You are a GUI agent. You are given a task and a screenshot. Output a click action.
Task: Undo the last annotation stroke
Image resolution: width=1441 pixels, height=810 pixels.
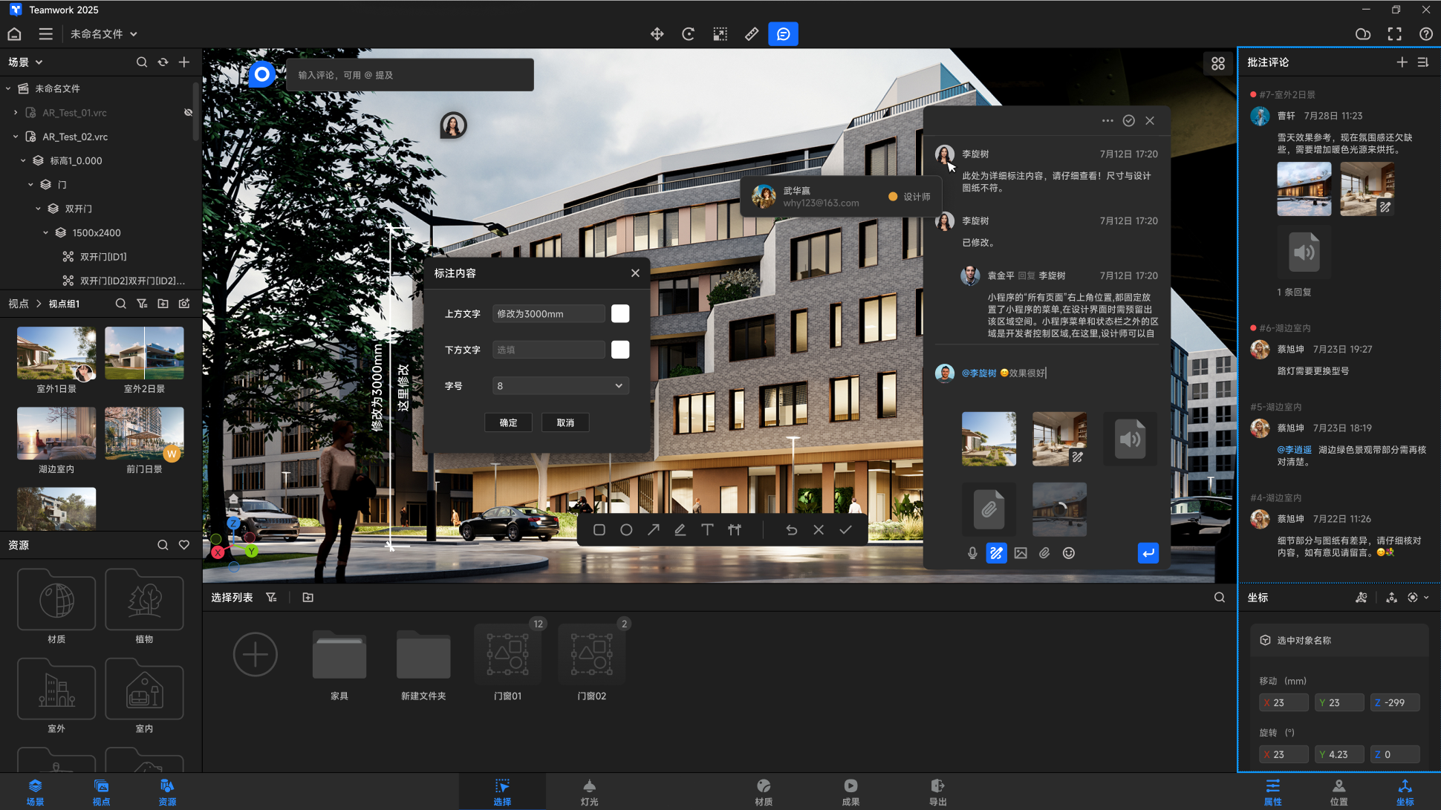pyautogui.click(x=792, y=530)
